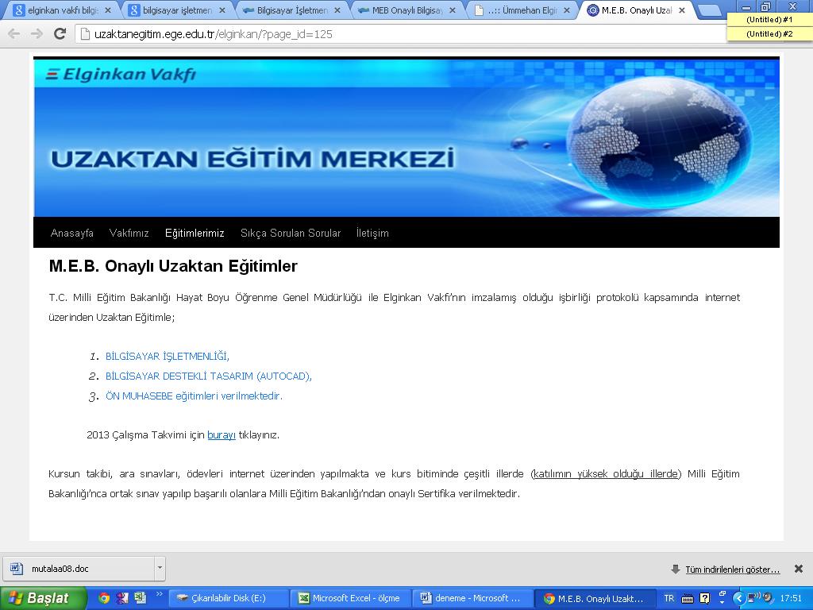
Task: Reload the current page
Action: 60,33
